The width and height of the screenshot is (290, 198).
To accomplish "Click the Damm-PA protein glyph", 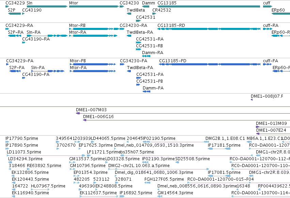I will tap(147, 92).
